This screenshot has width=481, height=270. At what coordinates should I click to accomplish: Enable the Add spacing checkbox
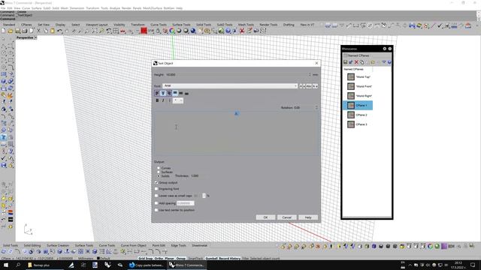pyautogui.click(x=156, y=203)
